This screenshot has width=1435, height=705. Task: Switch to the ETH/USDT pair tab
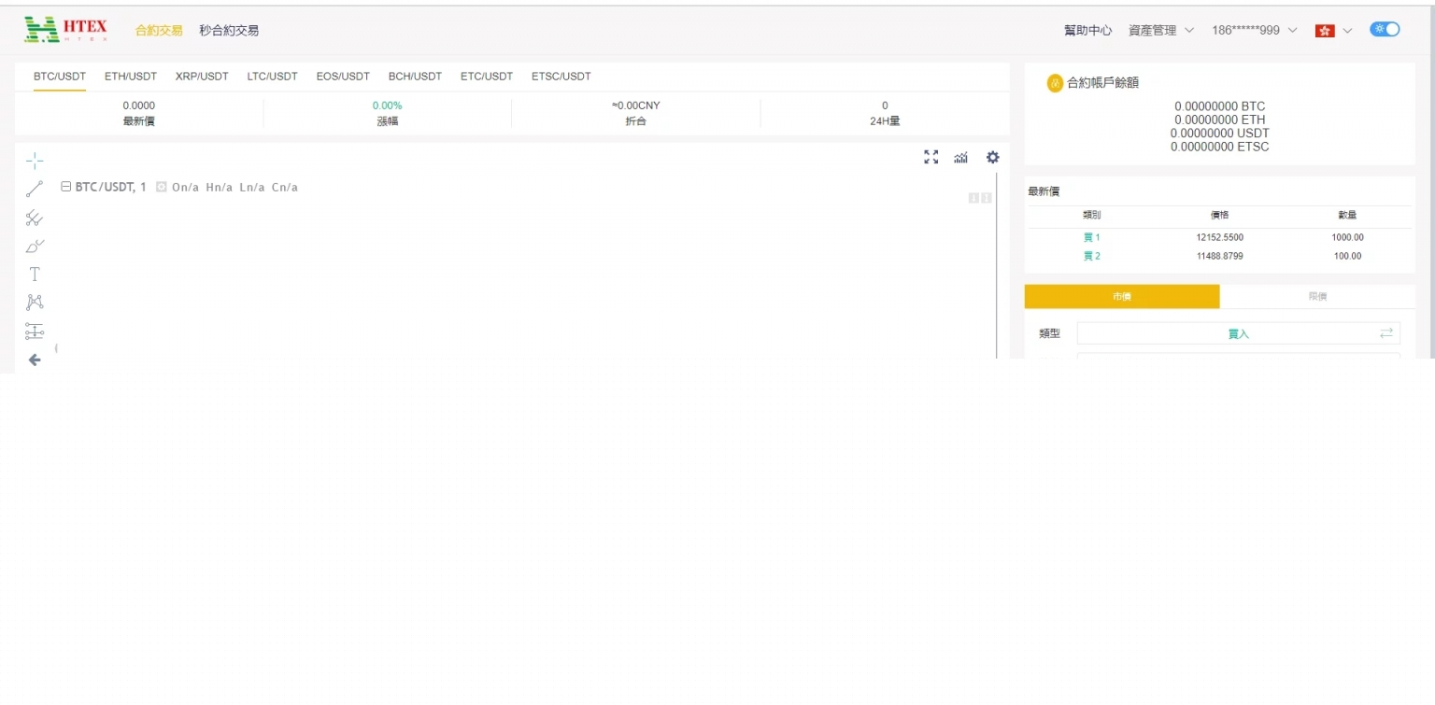coord(131,77)
